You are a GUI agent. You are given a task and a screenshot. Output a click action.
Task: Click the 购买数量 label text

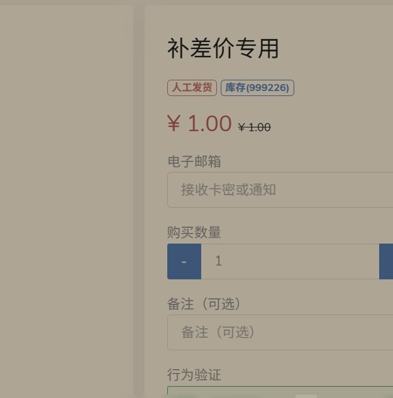(194, 232)
